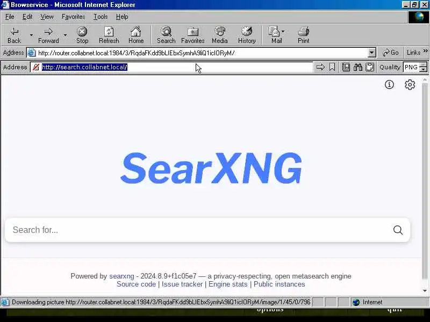Click the Browservice go arrow icon

click(x=320, y=67)
